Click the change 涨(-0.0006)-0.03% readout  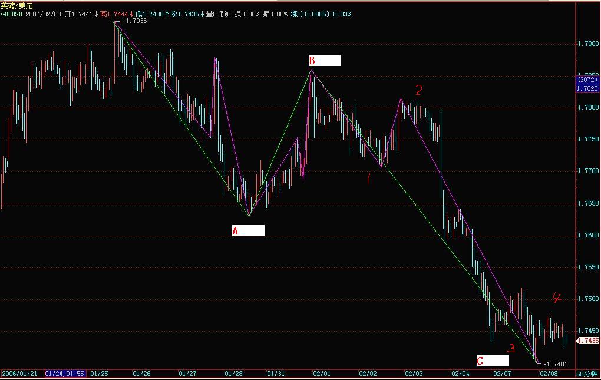321,15
